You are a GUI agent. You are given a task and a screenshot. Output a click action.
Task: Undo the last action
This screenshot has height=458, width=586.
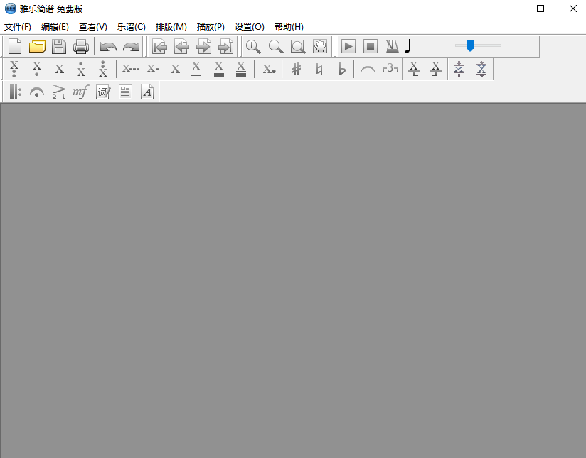click(x=108, y=47)
